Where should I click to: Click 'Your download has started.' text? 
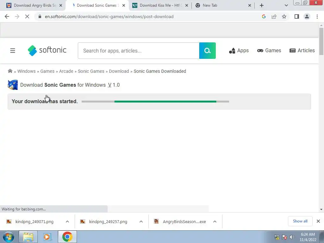45,101
